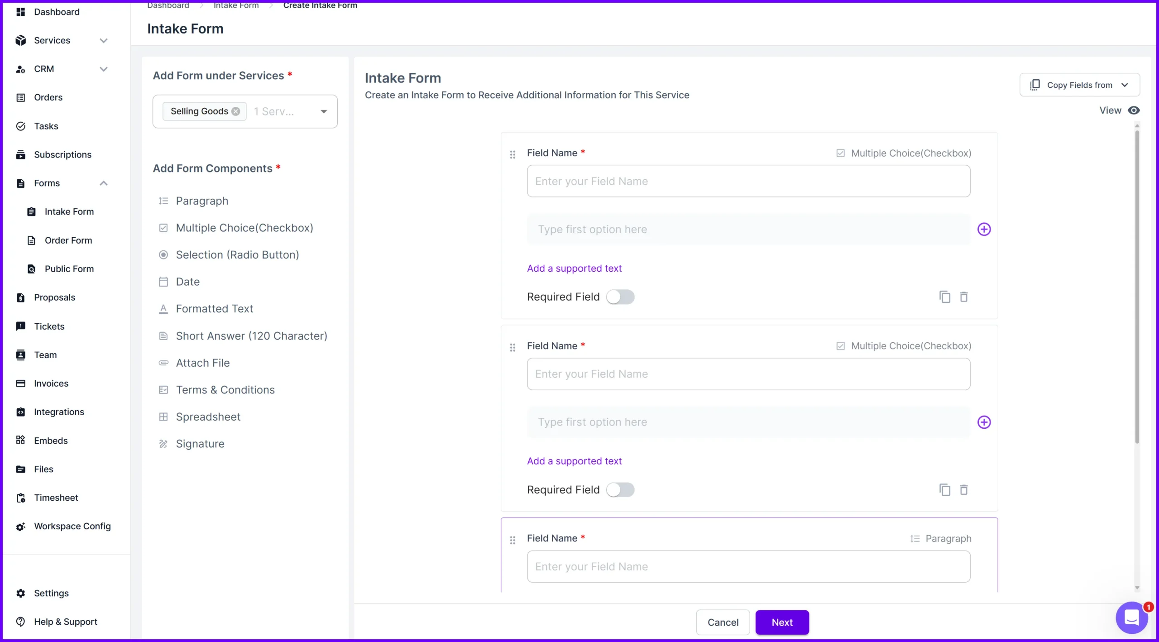The image size is (1159, 642).
Task: Expand the Services menu in sidebar
Action: (x=104, y=40)
